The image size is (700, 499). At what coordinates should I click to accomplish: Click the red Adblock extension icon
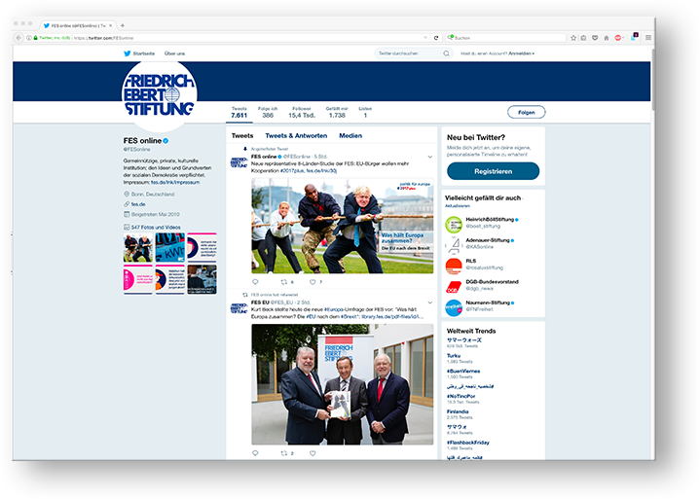(618, 38)
